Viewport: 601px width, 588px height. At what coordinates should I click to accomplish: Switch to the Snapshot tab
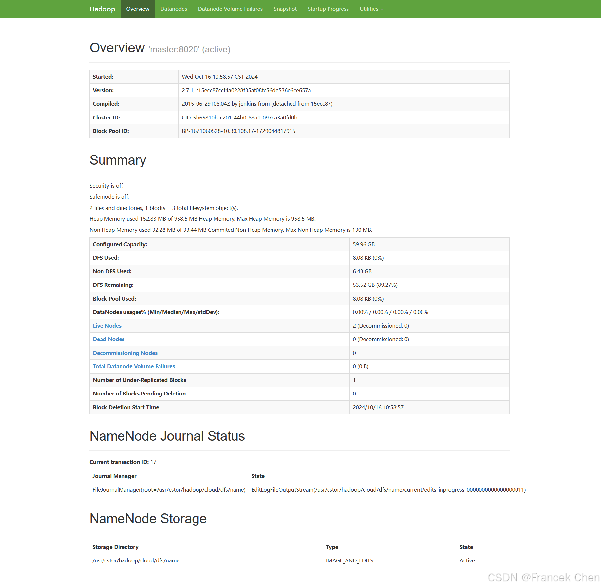[285, 9]
